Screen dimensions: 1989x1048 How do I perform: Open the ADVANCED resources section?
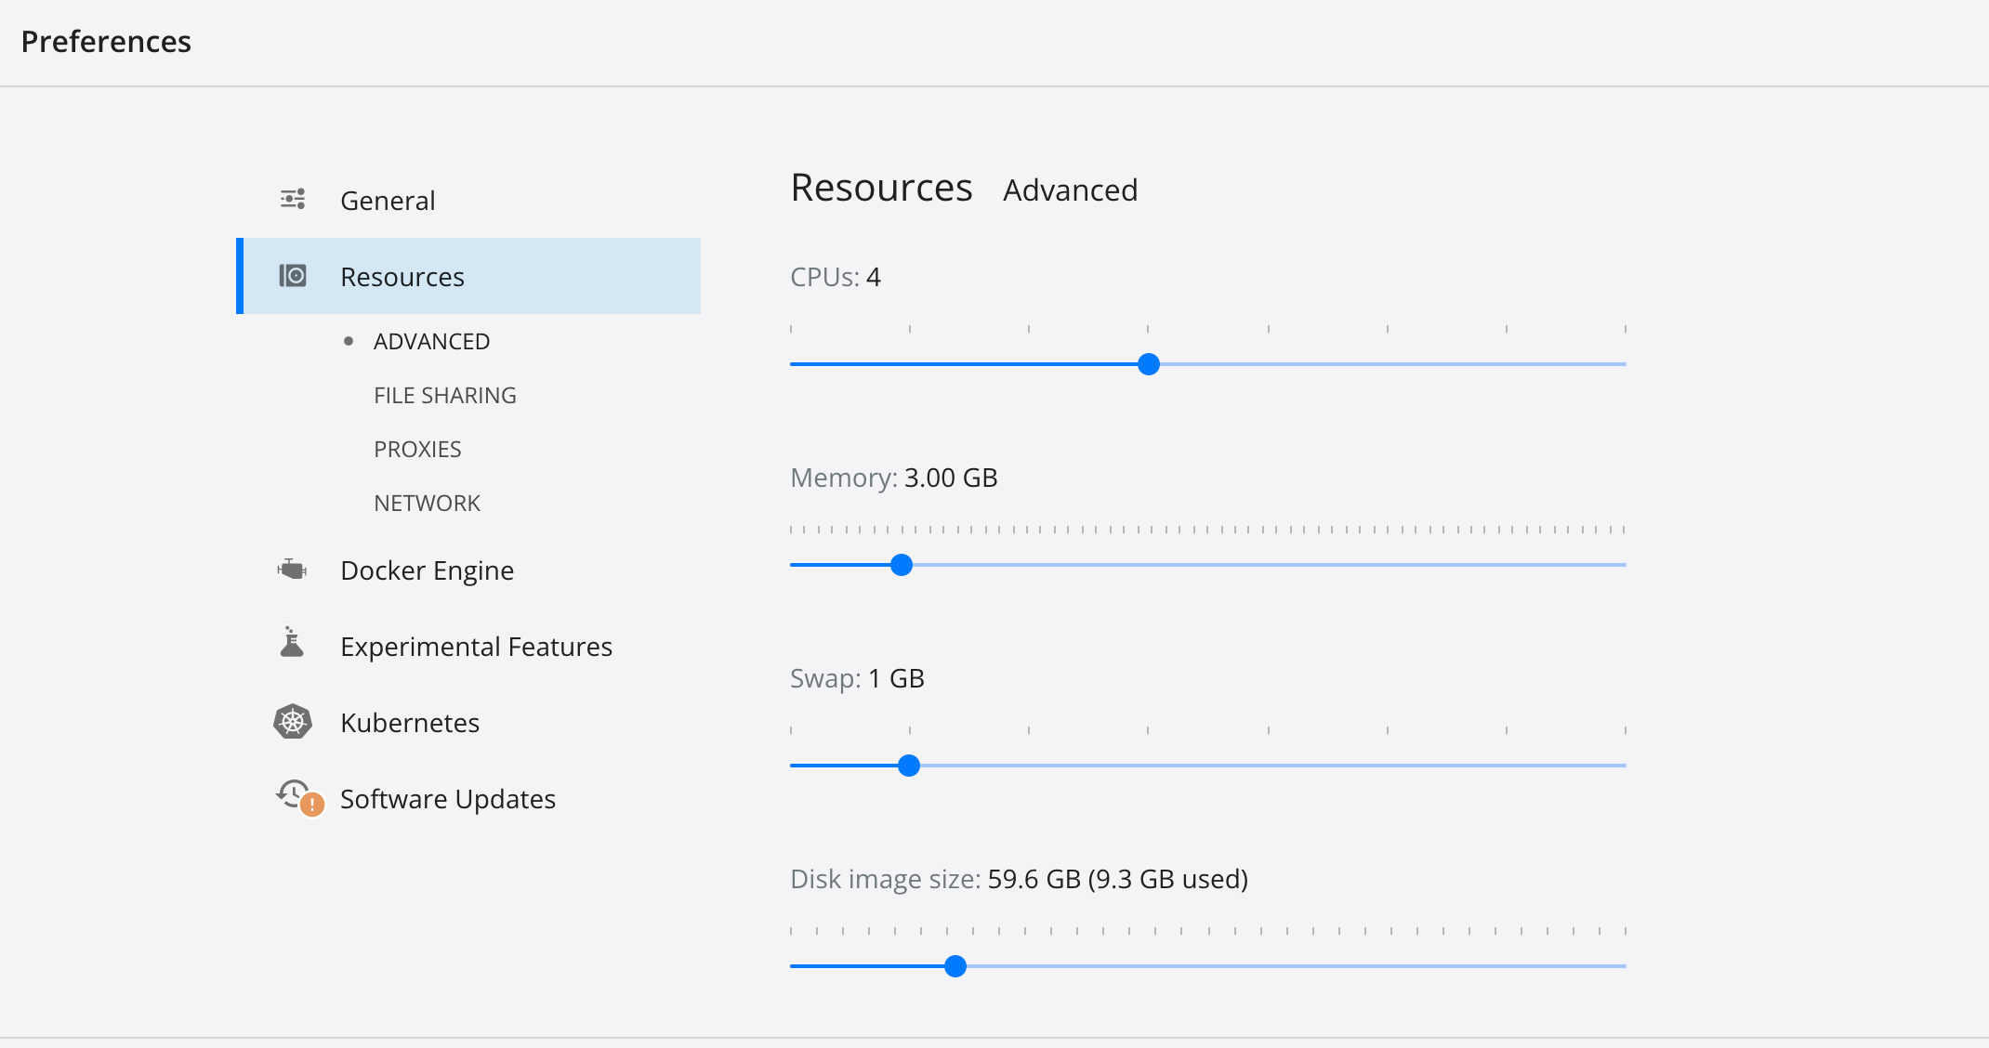coord(431,341)
